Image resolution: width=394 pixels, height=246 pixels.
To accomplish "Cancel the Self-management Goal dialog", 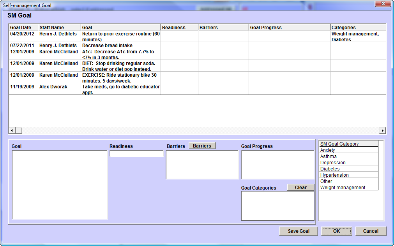I will [371, 231].
